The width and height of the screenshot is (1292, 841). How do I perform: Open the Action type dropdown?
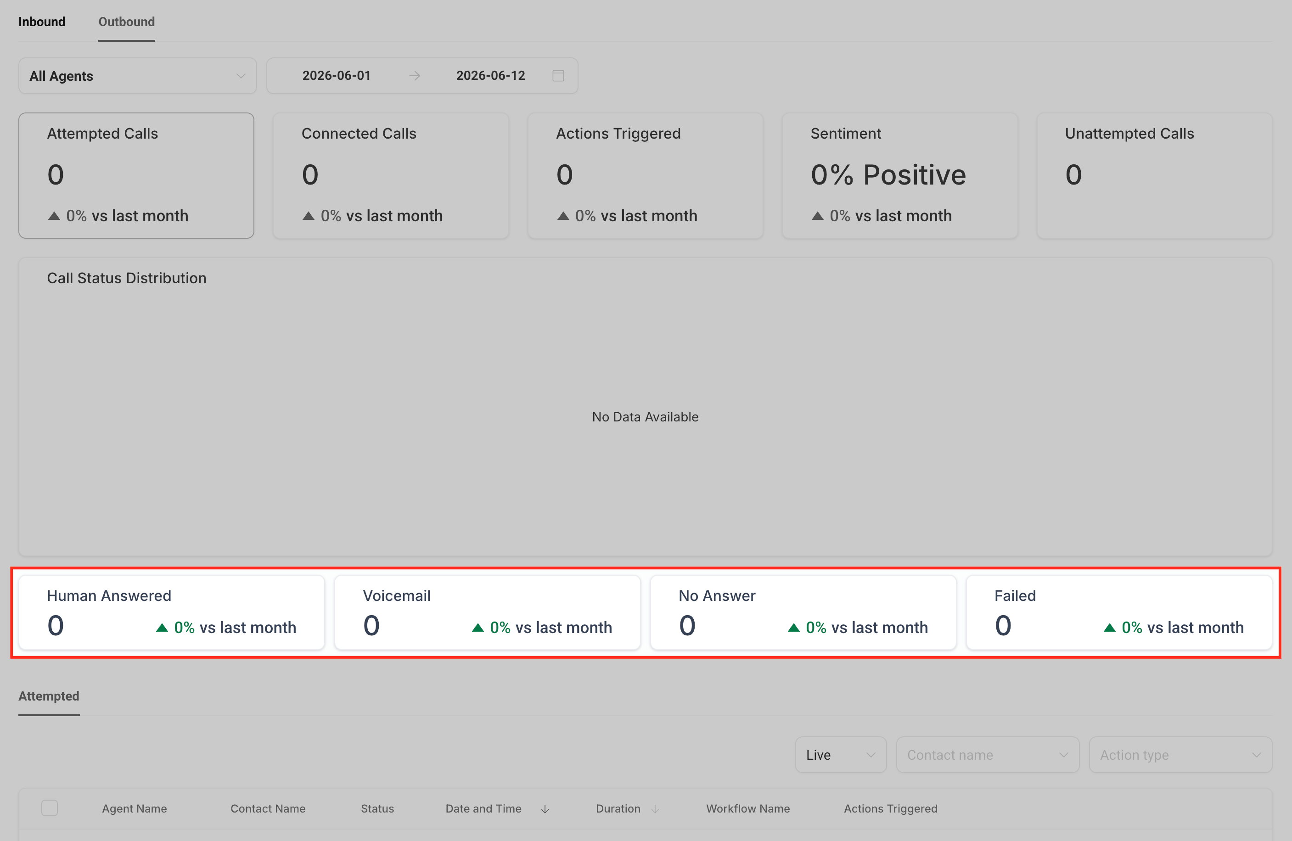1180,755
